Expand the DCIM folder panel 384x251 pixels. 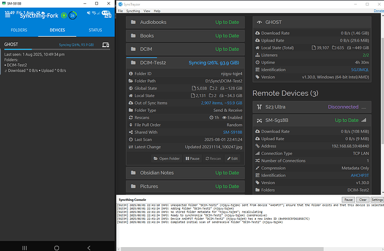[x=185, y=49]
